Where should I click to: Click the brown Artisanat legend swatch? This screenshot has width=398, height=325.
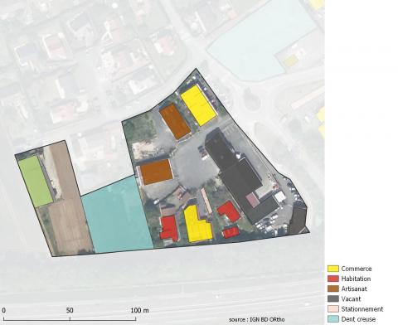pos(333,289)
